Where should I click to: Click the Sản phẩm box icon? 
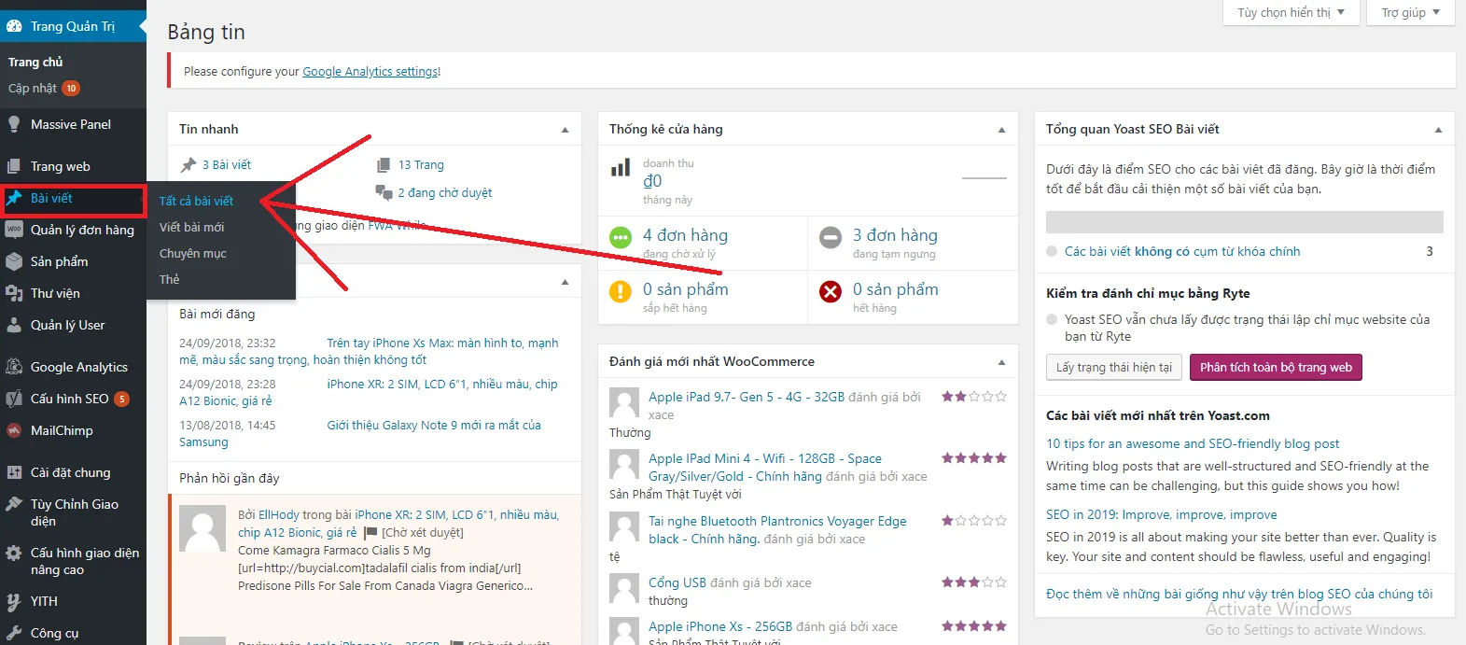pos(14,261)
